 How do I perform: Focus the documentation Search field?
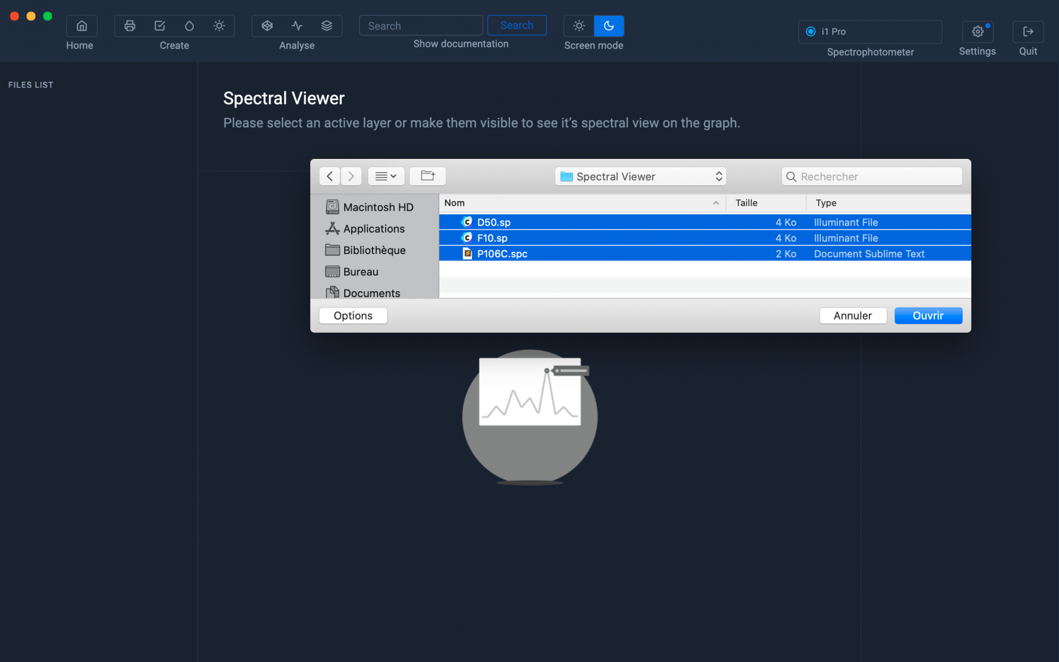[x=421, y=26]
